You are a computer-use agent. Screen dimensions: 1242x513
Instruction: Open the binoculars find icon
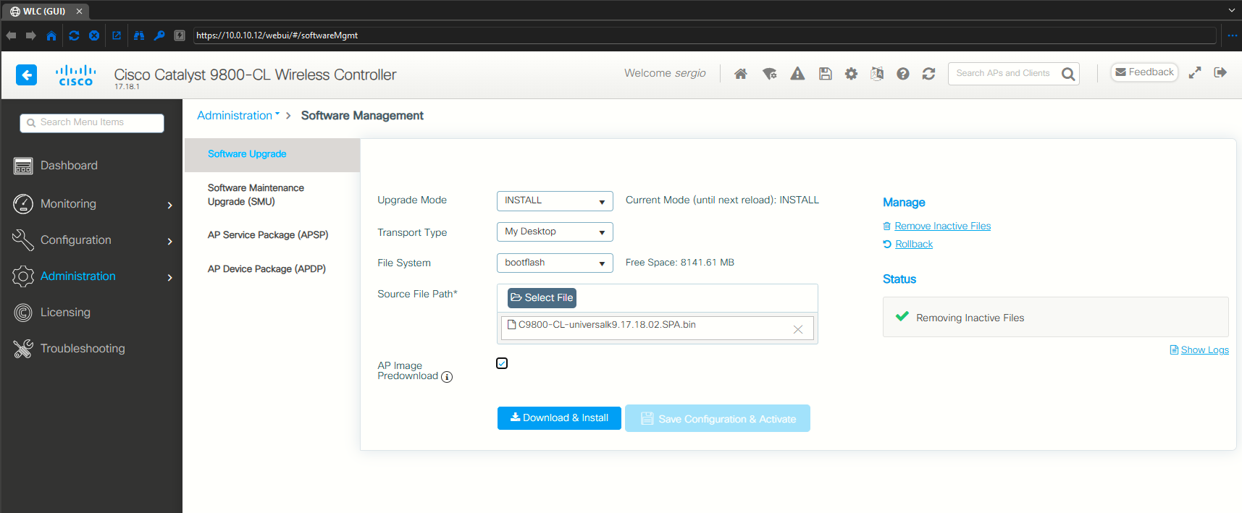pyautogui.click(x=139, y=35)
